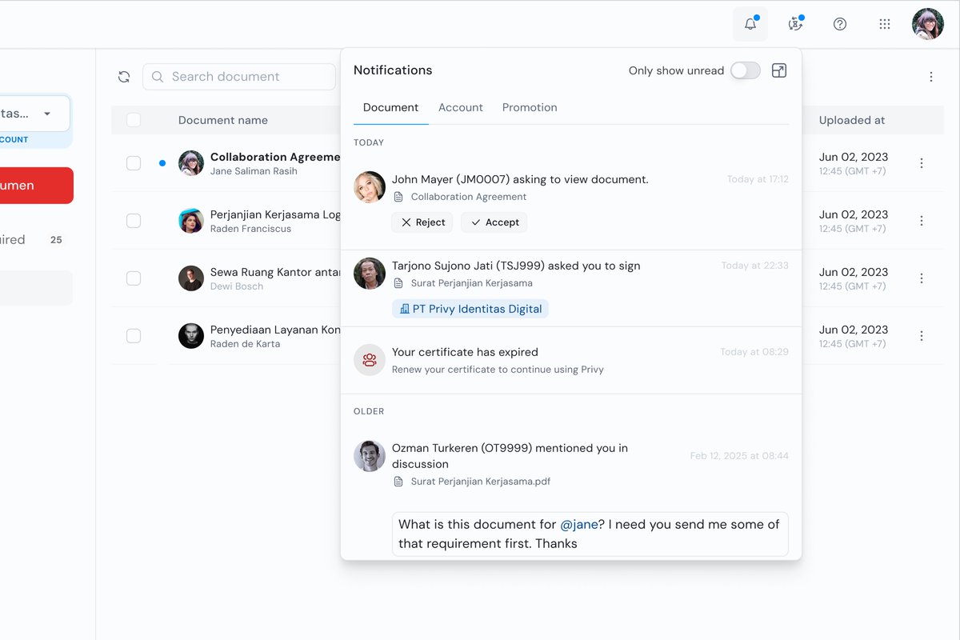960x640 pixels.
Task: Click Tarjono Sujono Jati's avatar
Action: (370, 274)
